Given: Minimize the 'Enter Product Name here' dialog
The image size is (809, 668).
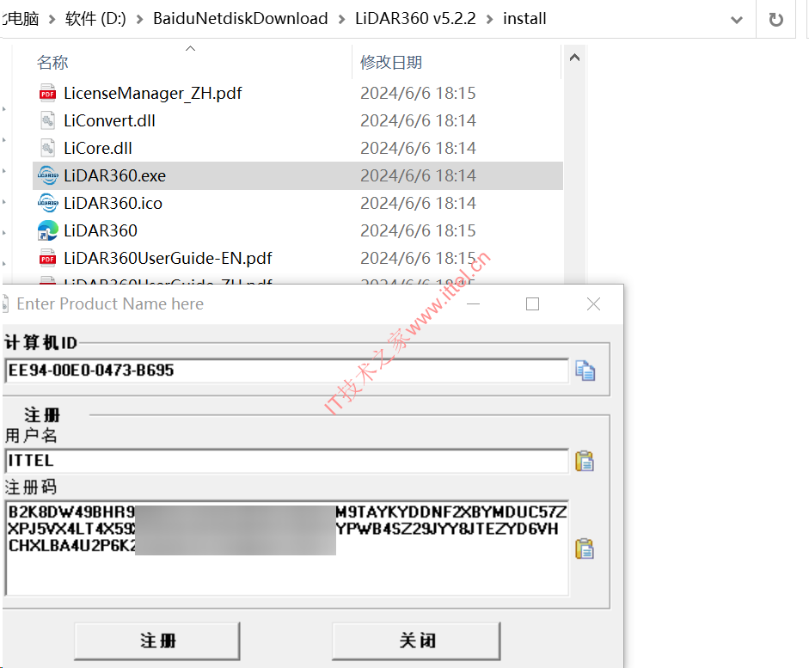Looking at the screenshot, I should pyautogui.click(x=473, y=303).
